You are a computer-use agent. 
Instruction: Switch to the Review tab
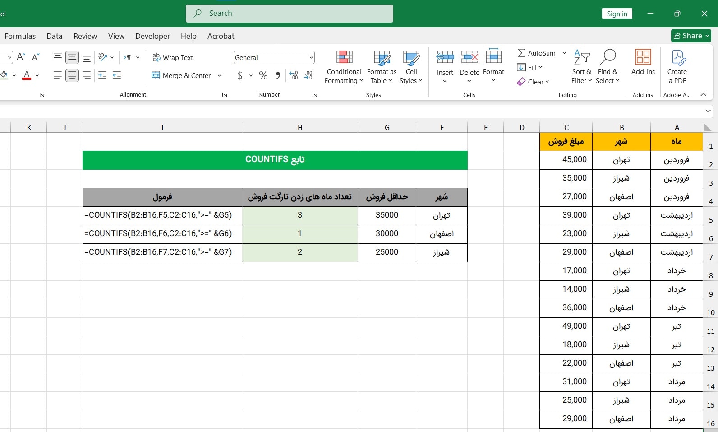tap(85, 36)
